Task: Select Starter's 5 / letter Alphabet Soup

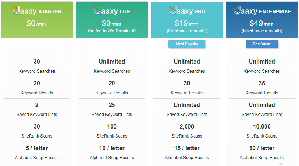Action: click(x=37, y=148)
